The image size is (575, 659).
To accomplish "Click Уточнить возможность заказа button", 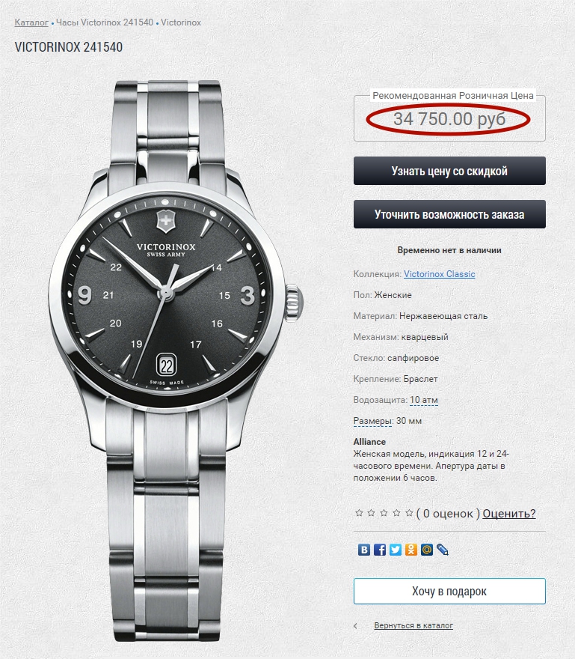I will [449, 214].
